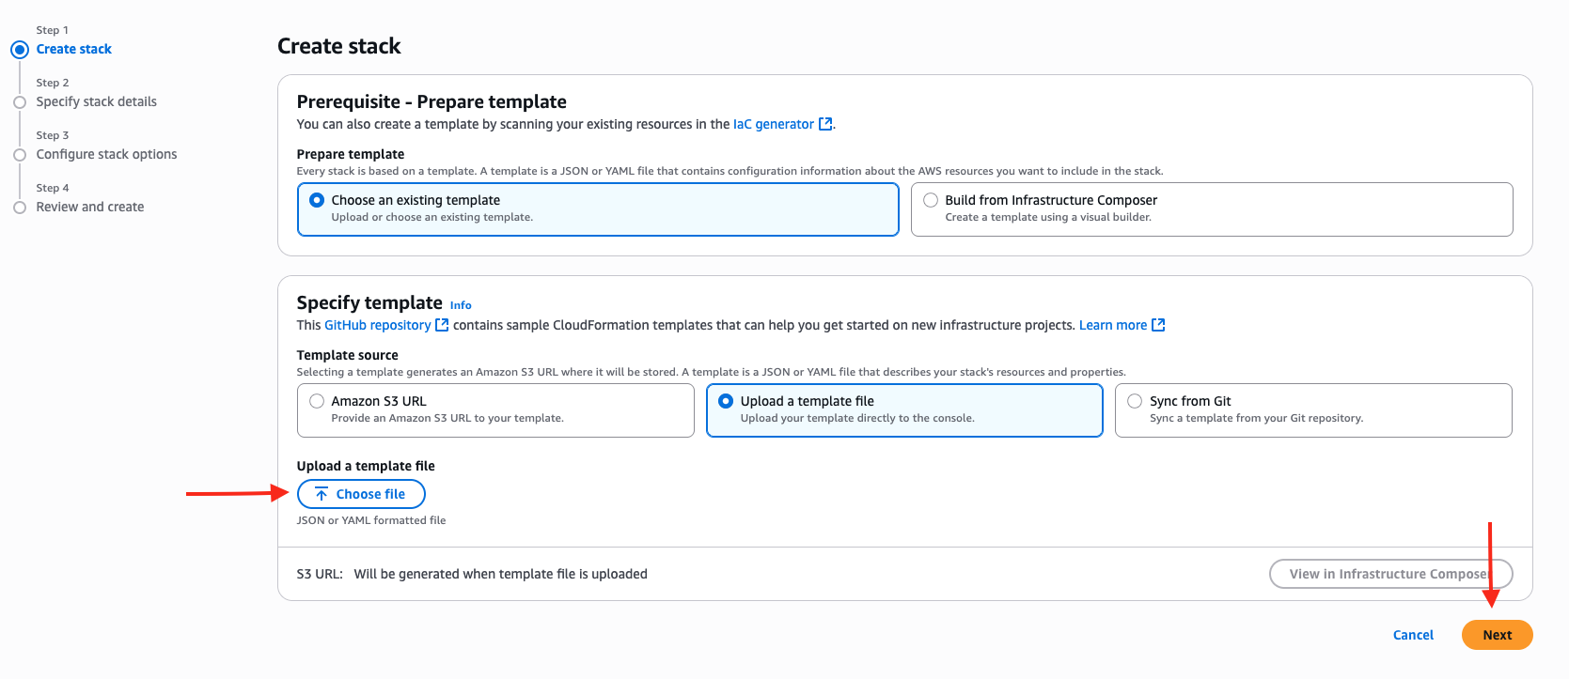Select Sync from Git template source
This screenshot has height=679, width=1569.
coord(1135,401)
